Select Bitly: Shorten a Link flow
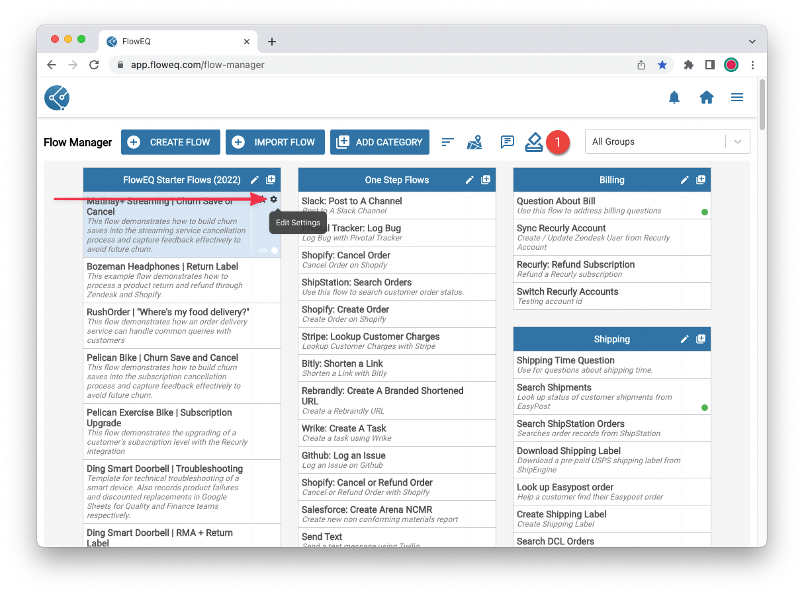The width and height of the screenshot is (804, 596). [x=397, y=368]
